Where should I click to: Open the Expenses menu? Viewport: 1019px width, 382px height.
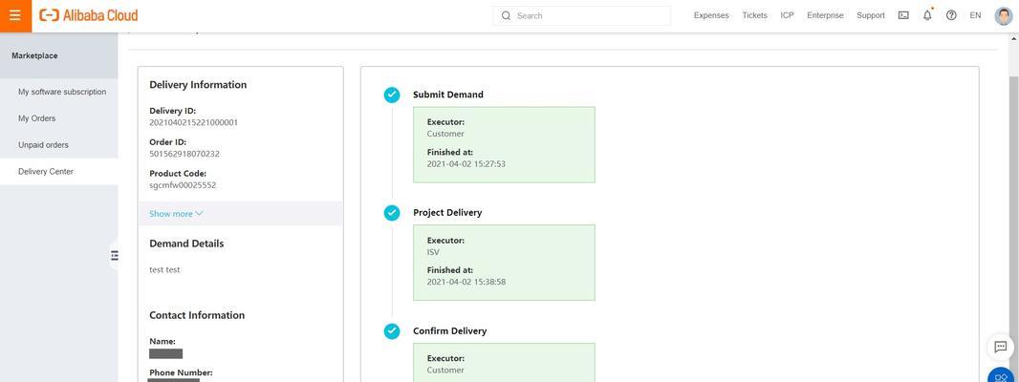pos(711,15)
